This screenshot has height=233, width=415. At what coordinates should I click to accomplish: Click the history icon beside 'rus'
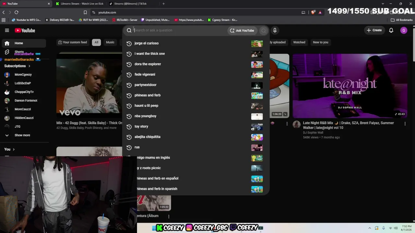point(129,147)
